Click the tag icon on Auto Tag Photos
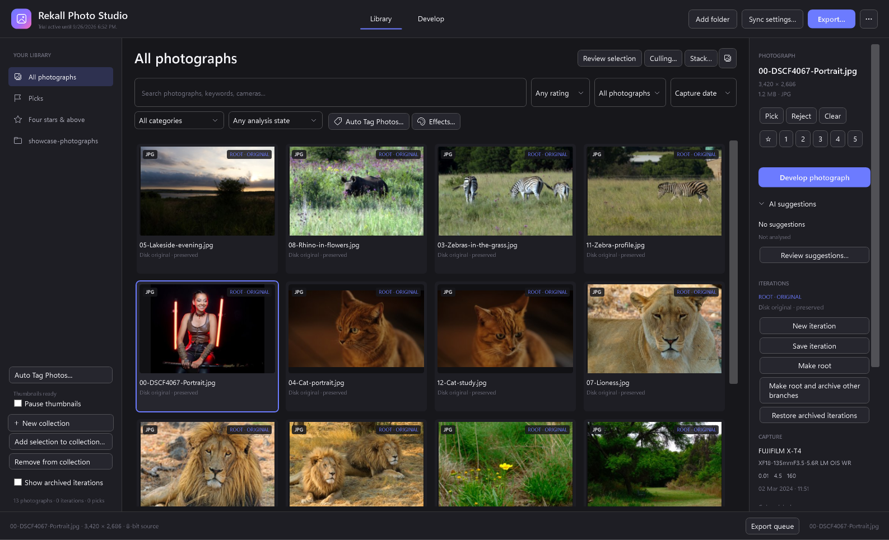The width and height of the screenshot is (889, 540). point(338,121)
